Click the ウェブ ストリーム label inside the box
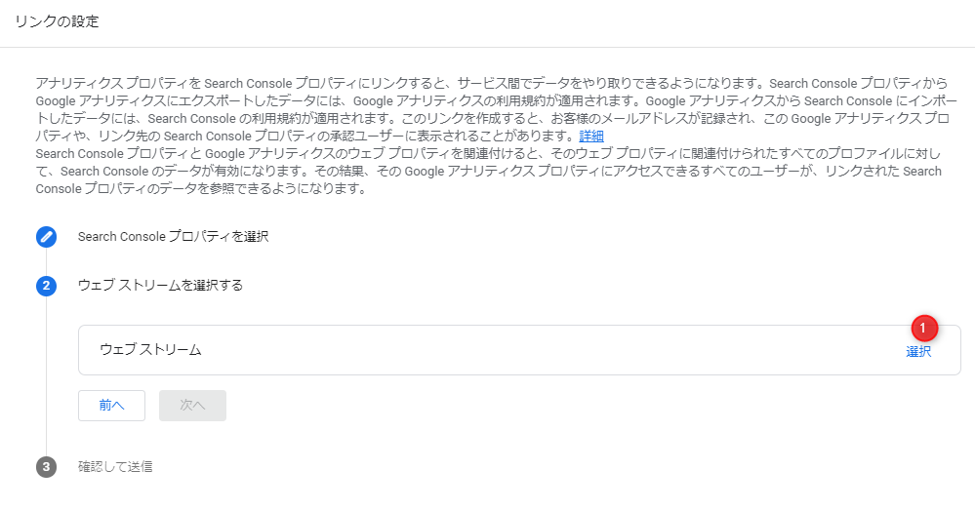 [150, 350]
